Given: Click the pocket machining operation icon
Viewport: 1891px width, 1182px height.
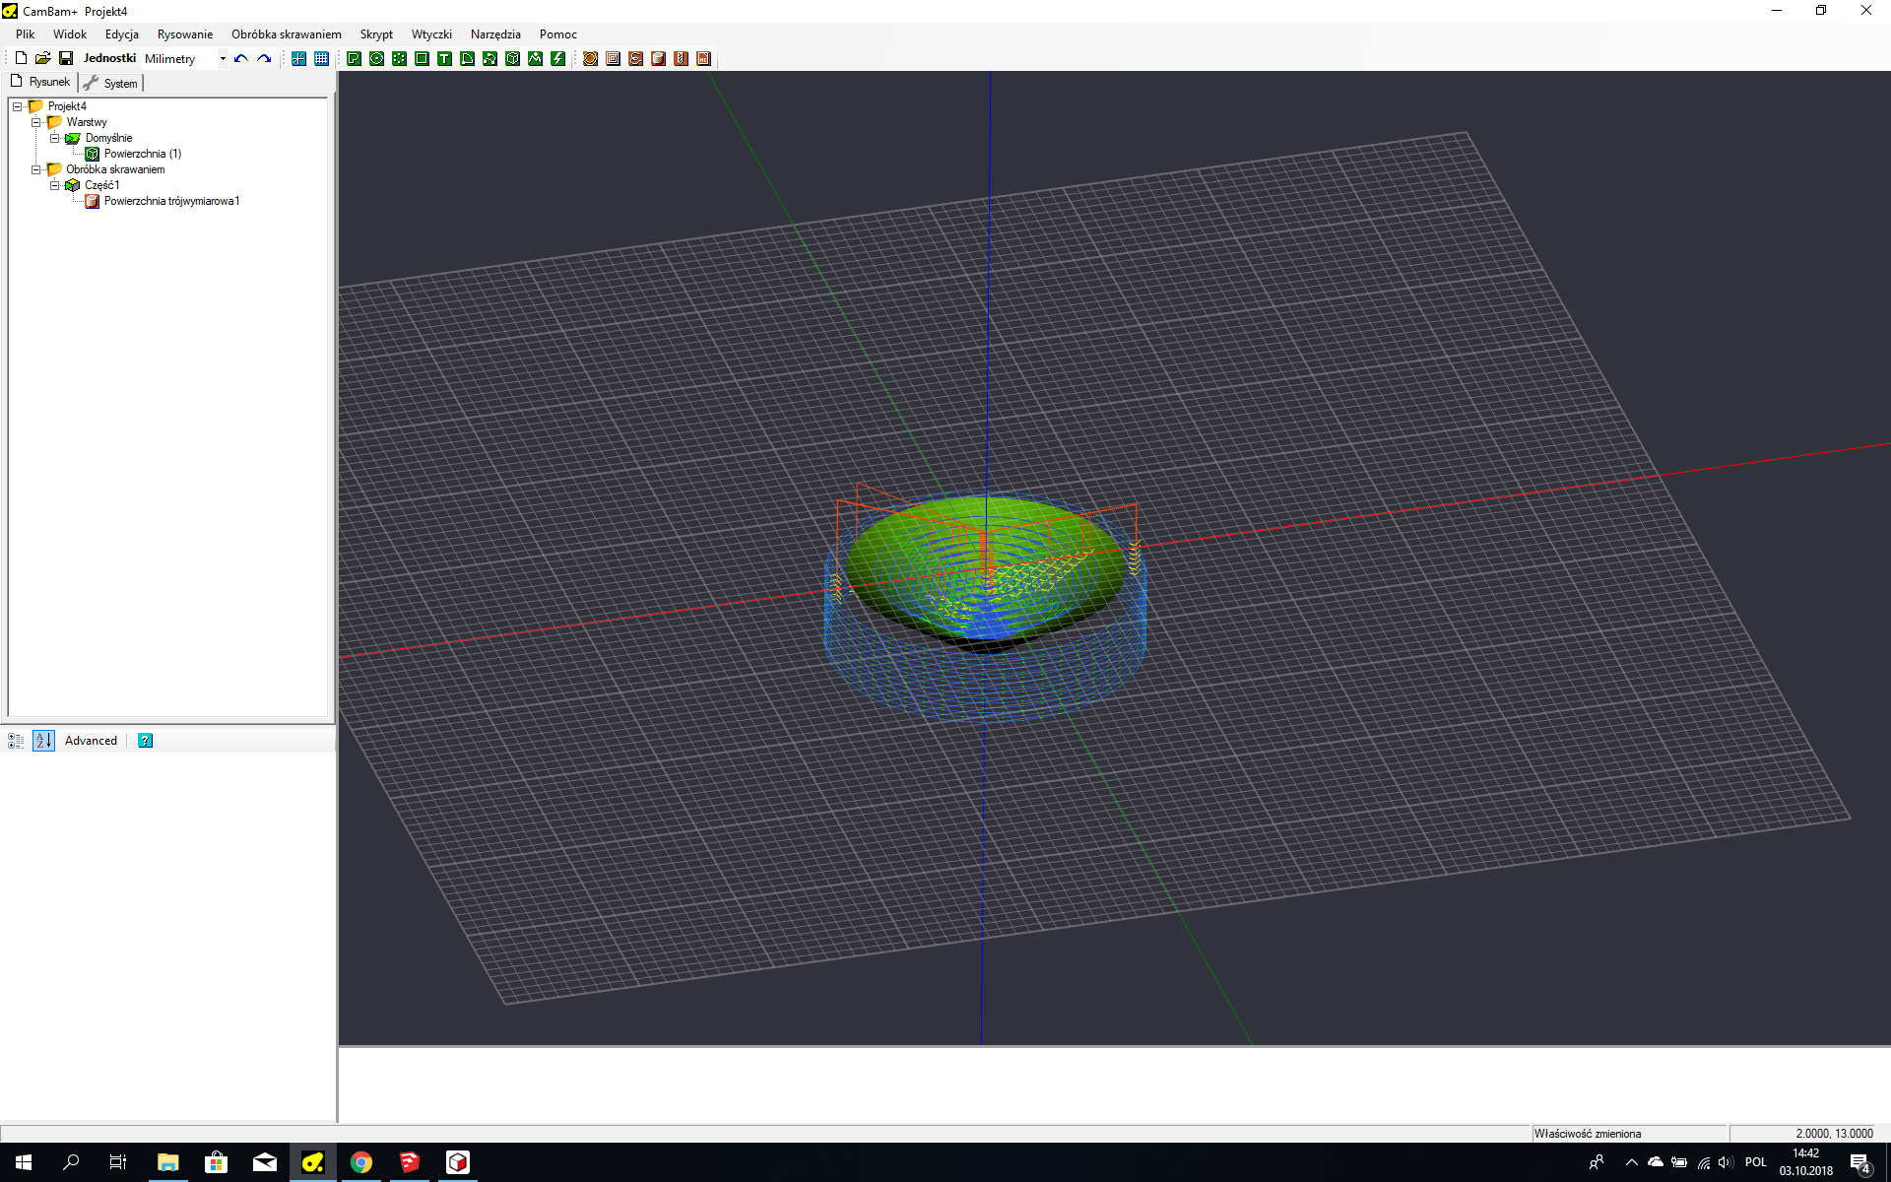Looking at the screenshot, I should click(x=613, y=59).
